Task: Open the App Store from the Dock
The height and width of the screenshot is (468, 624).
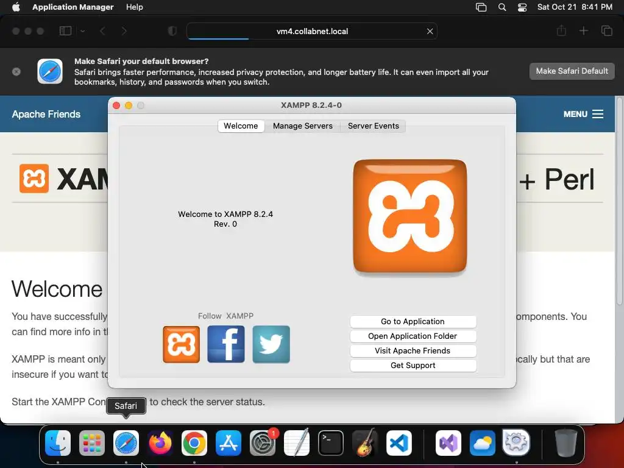Action: pos(229,443)
